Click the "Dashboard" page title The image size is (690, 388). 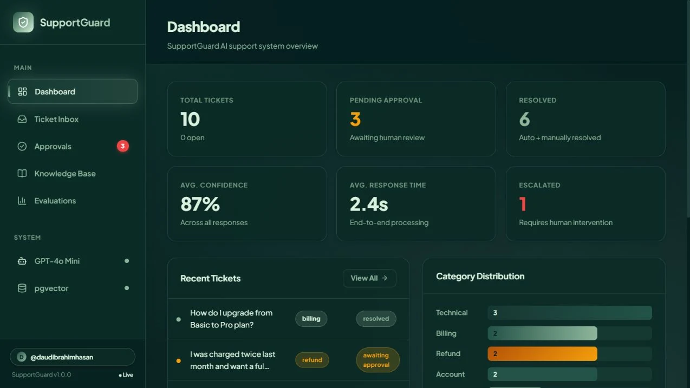pyautogui.click(x=203, y=27)
